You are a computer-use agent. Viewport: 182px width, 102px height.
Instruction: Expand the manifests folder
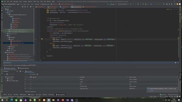(6, 11)
